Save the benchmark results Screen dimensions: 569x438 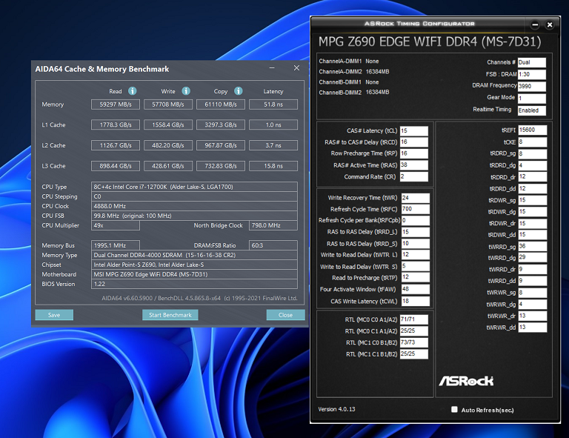click(x=54, y=315)
